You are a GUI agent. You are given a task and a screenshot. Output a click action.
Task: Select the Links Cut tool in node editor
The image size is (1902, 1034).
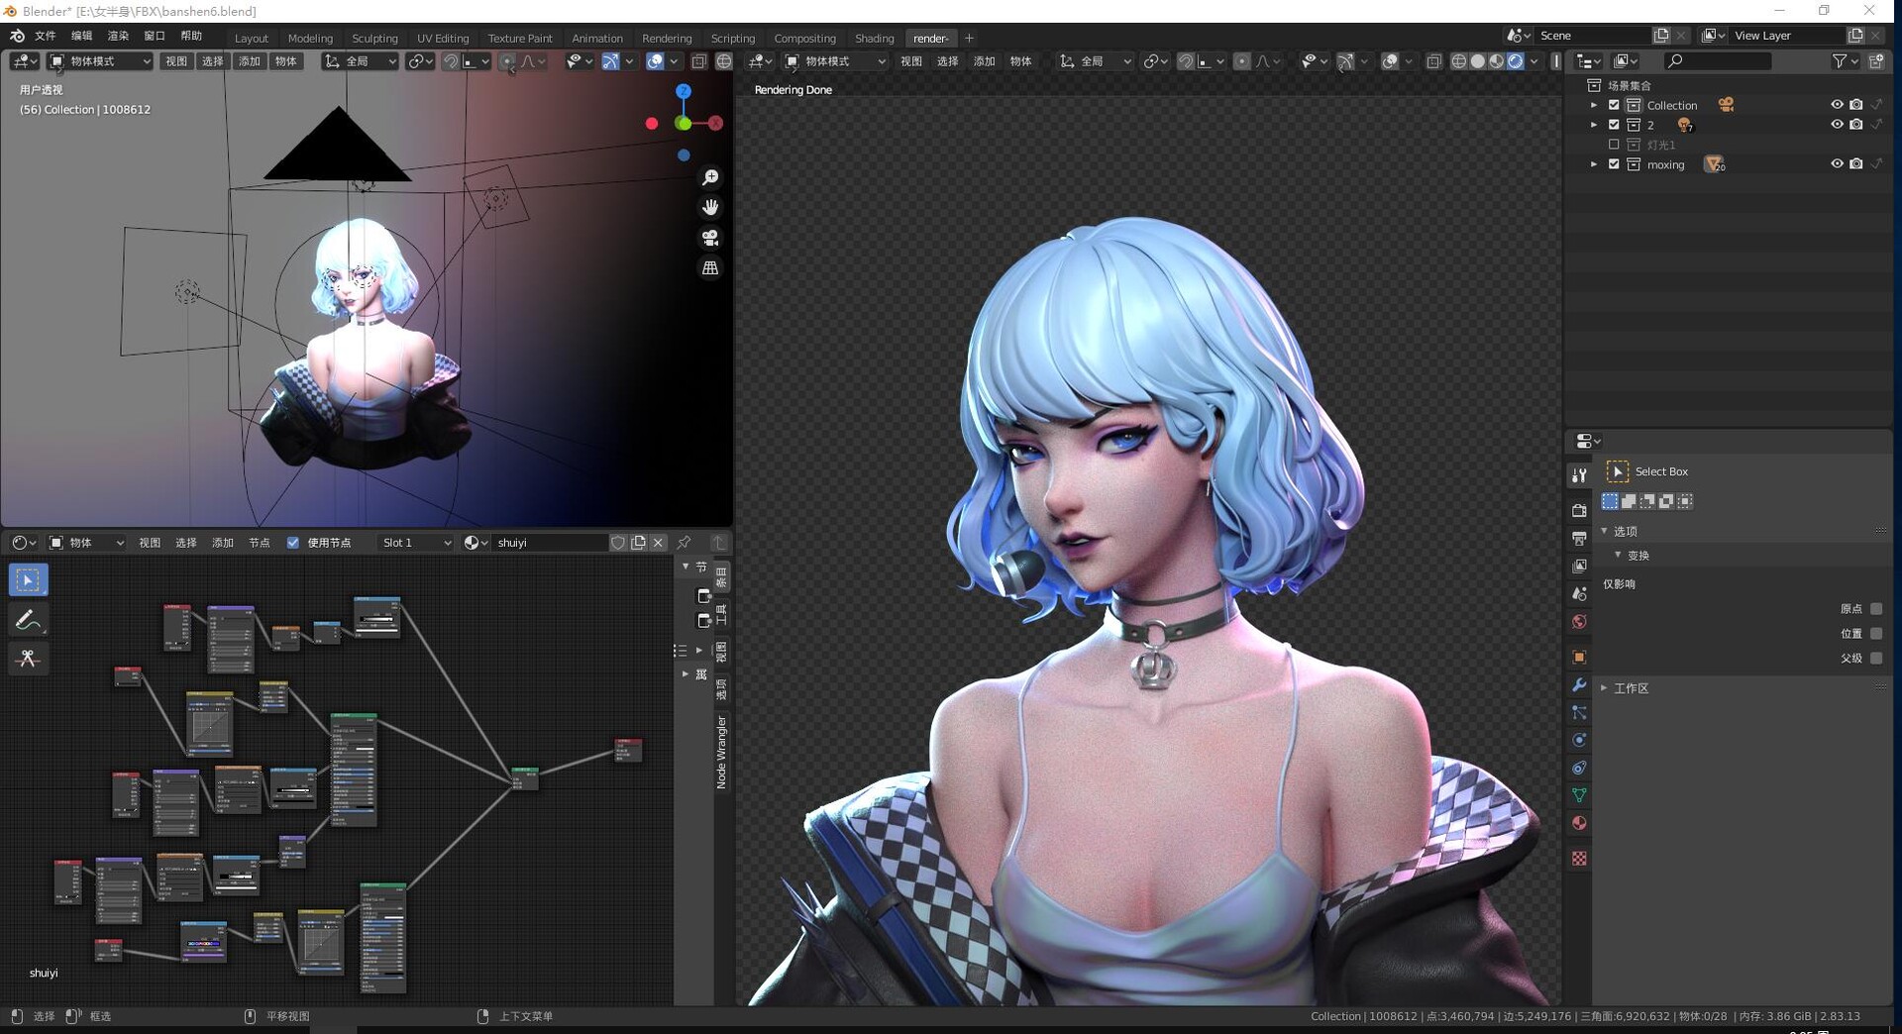coord(28,659)
